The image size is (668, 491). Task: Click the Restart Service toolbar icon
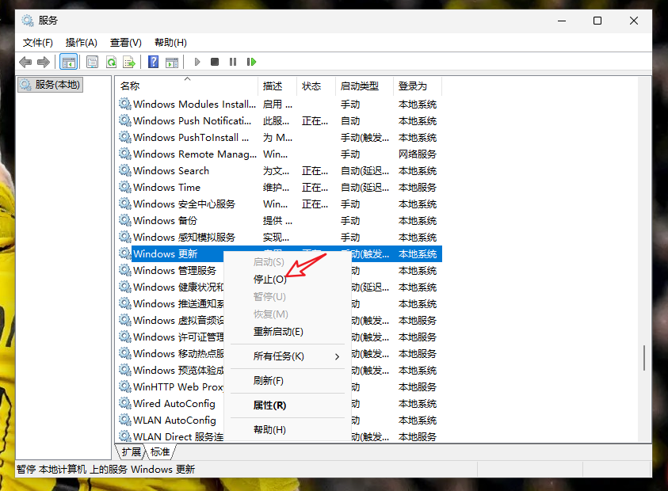pos(251,63)
